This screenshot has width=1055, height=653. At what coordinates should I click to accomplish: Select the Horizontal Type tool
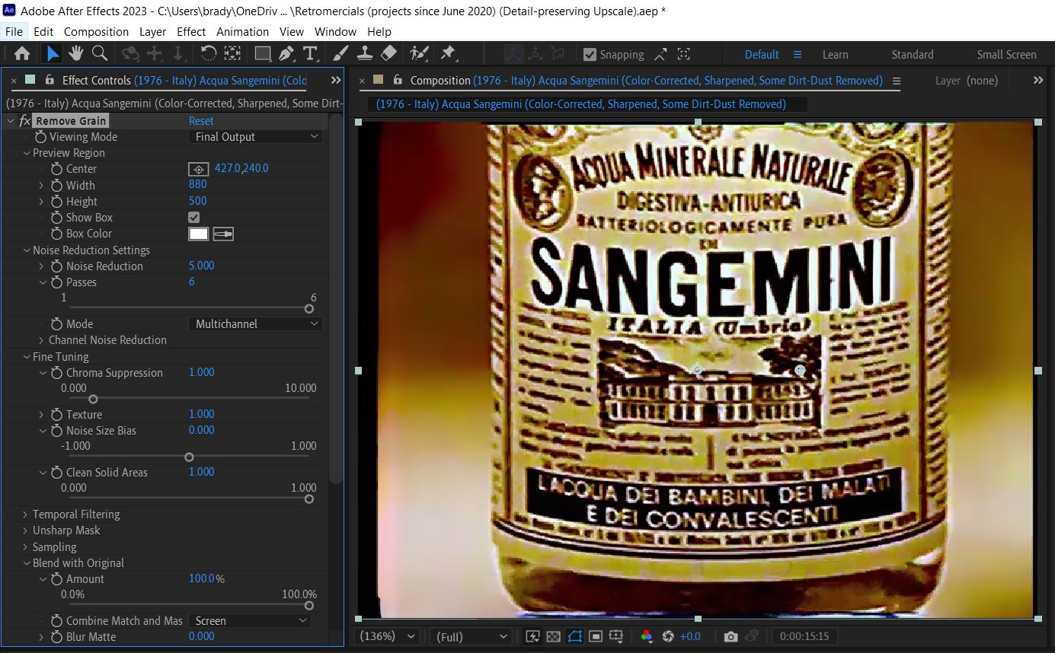click(x=310, y=54)
